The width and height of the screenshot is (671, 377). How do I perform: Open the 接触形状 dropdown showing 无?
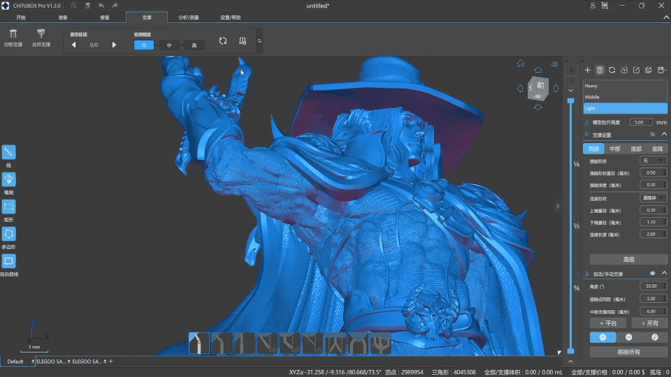(654, 161)
